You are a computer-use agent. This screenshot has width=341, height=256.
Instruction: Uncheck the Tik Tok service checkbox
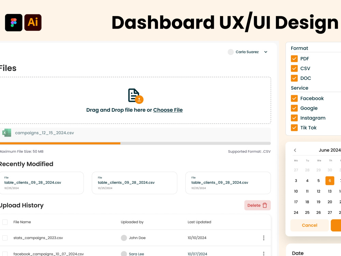(294, 128)
